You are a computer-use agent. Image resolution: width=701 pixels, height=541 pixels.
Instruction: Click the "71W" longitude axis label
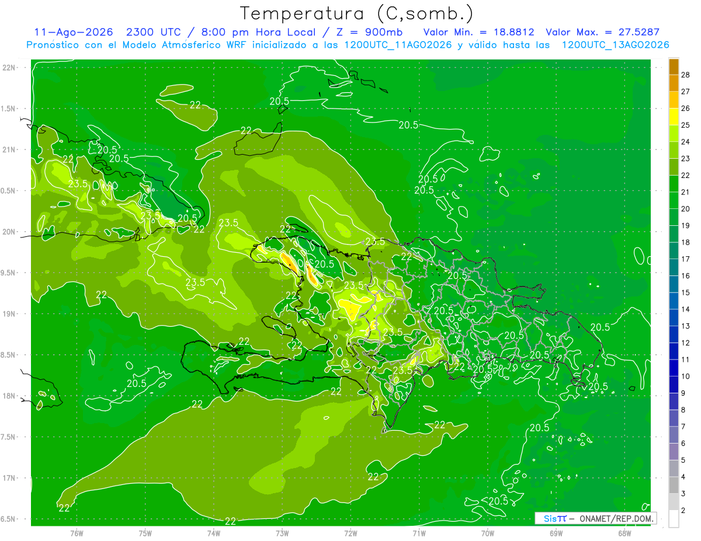[x=419, y=533]
